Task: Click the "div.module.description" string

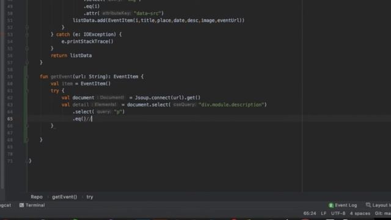Action: [x=232, y=105]
